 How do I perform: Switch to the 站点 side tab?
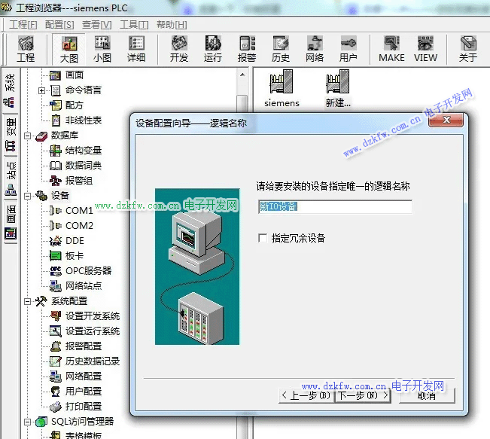pyautogui.click(x=11, y=179)
